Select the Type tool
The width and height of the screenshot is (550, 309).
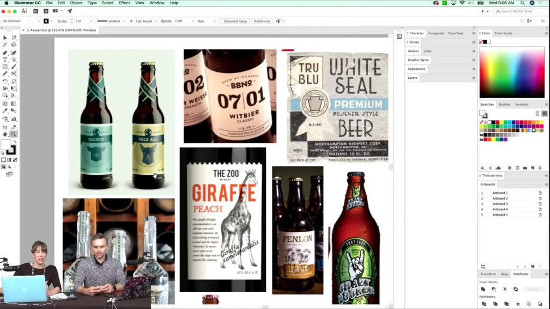[x=5, y=60]
